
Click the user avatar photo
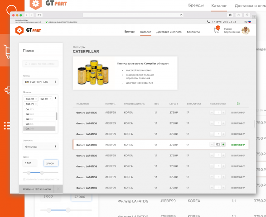[246, 30]
